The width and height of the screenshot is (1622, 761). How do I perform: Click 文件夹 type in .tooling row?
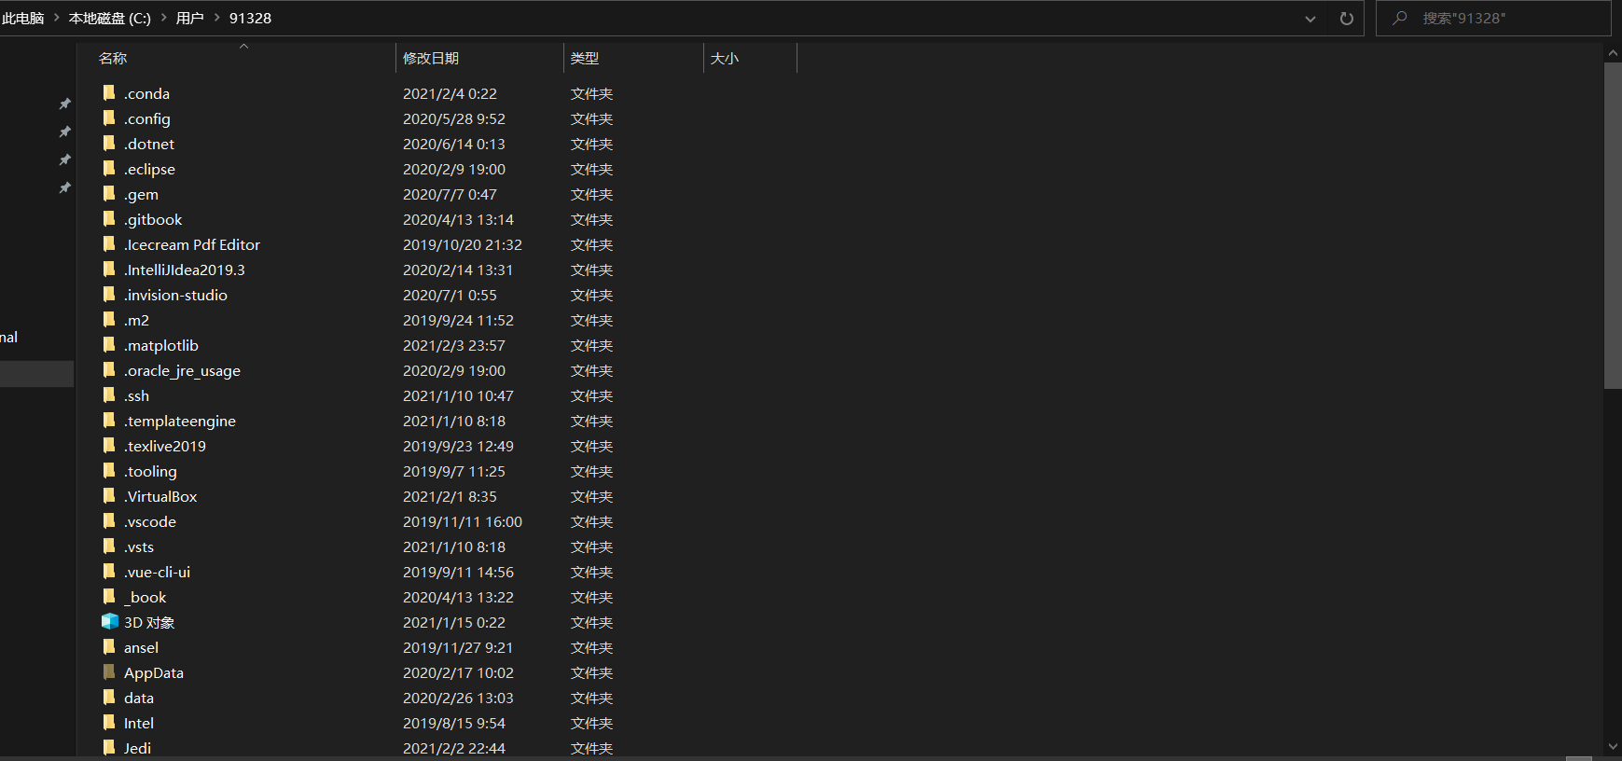591,471
